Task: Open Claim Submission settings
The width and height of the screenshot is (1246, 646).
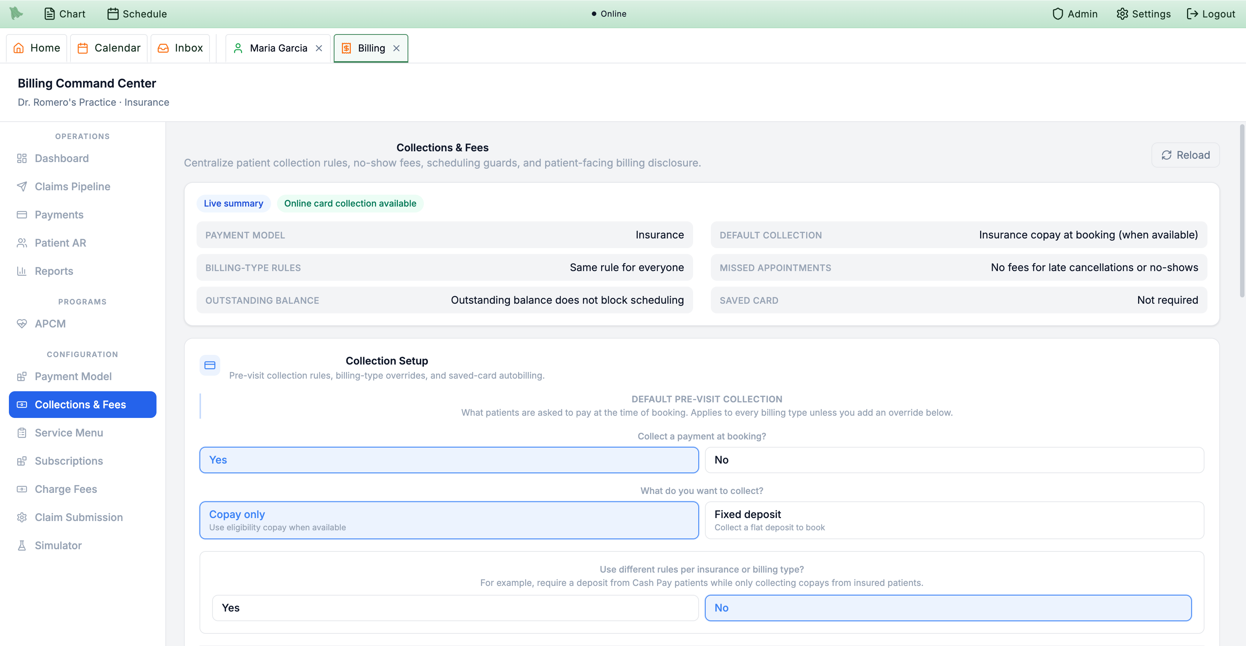Action: (x=83, y=517)
